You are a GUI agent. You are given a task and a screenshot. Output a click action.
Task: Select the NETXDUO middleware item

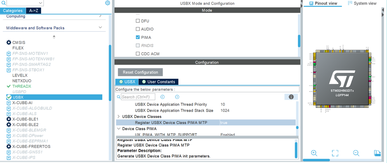[x=22, y=81]
